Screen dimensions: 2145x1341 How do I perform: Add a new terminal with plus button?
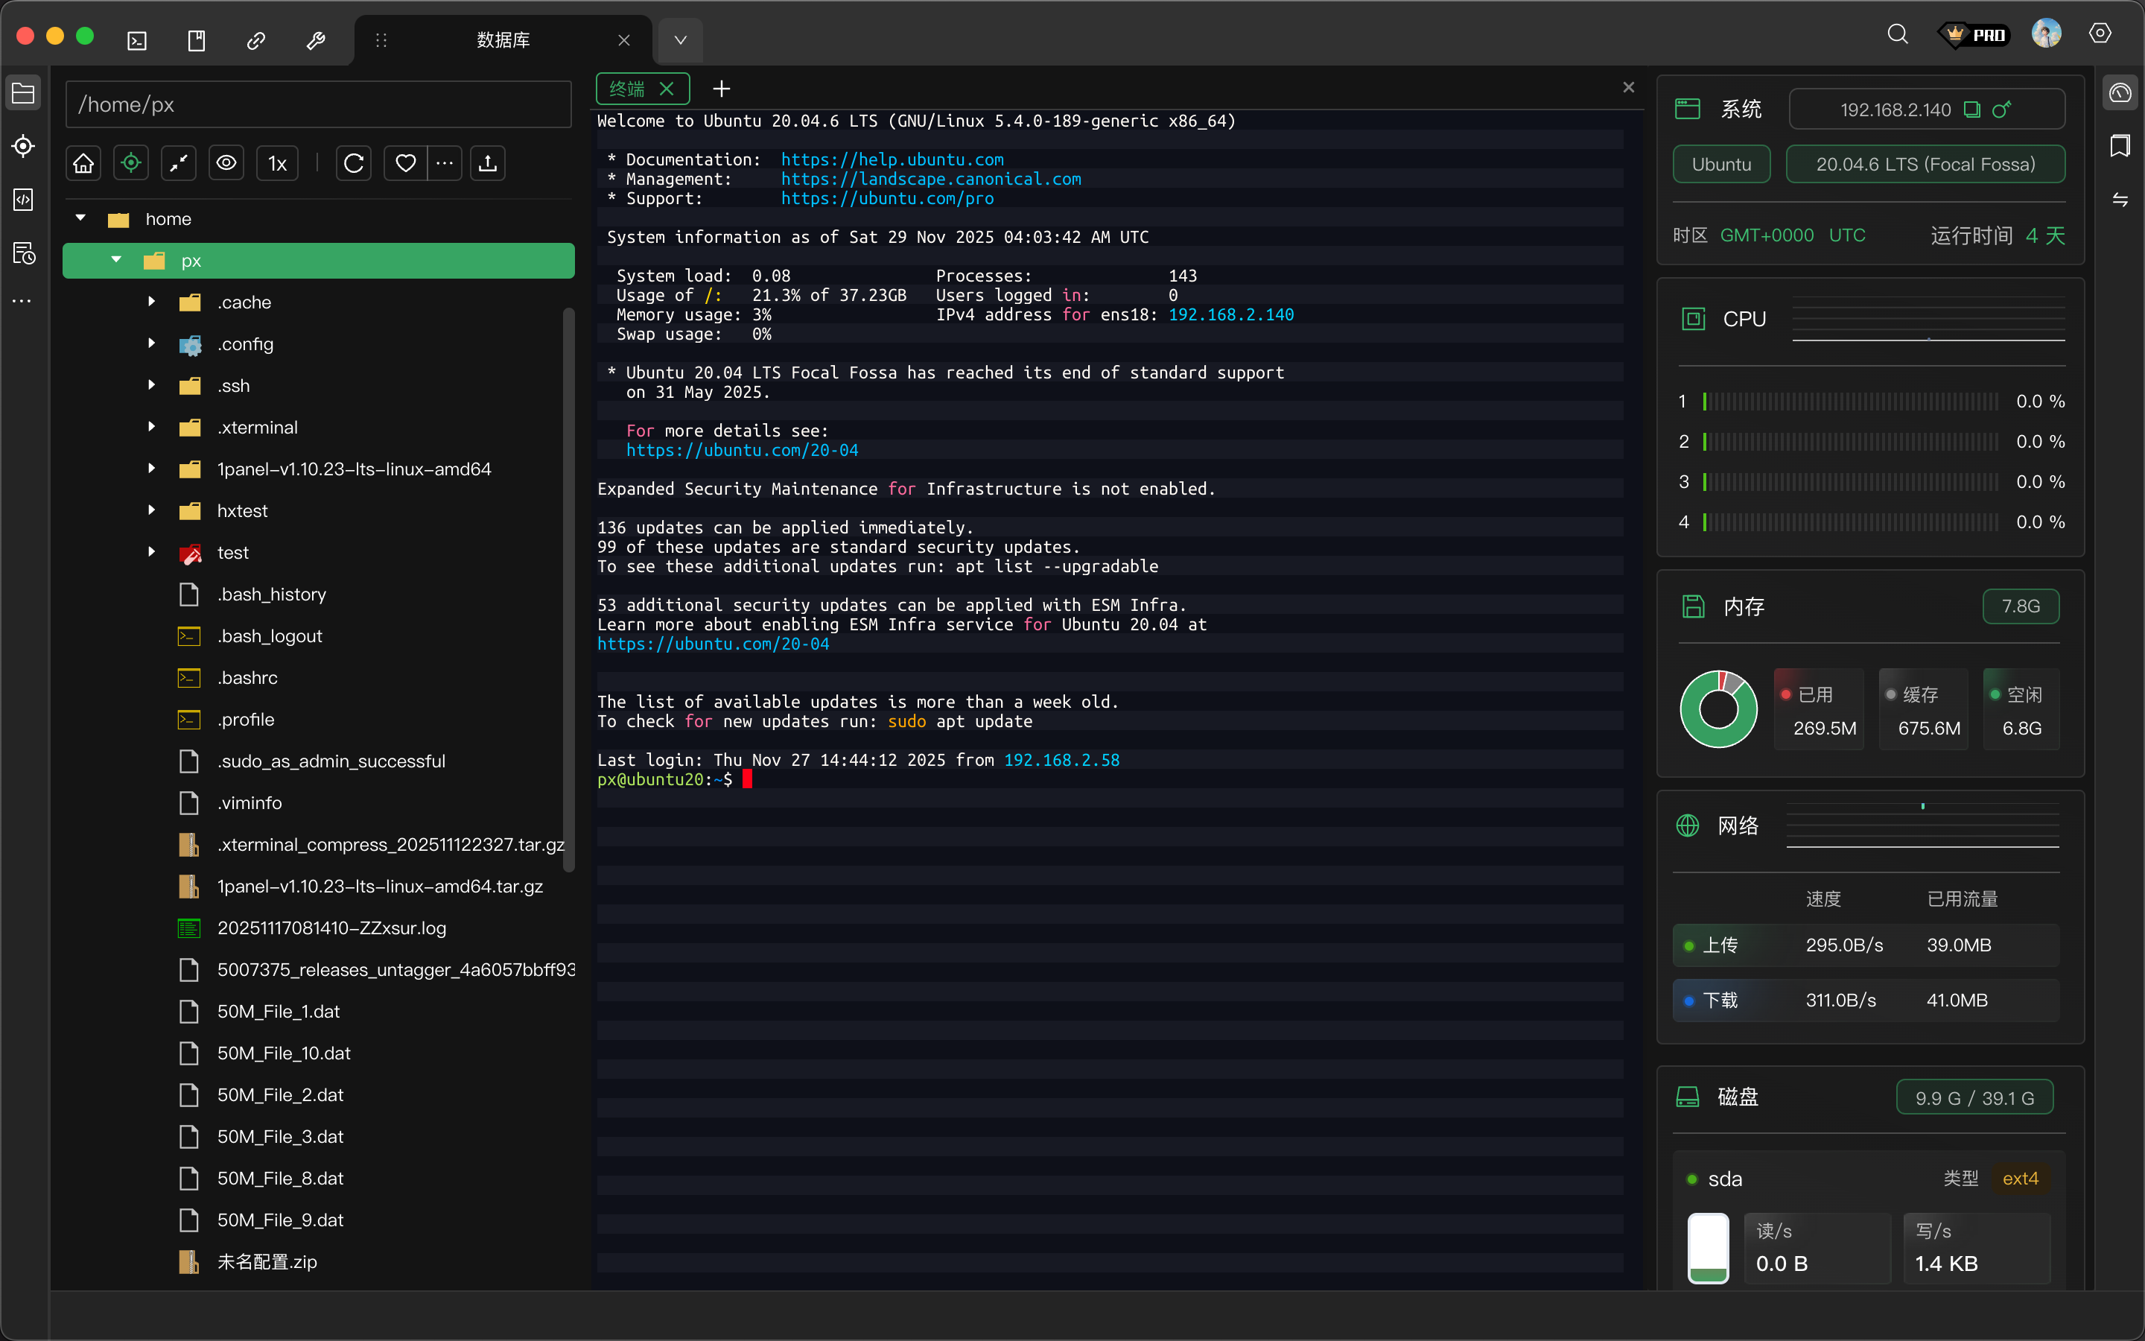tap(722, 89)
